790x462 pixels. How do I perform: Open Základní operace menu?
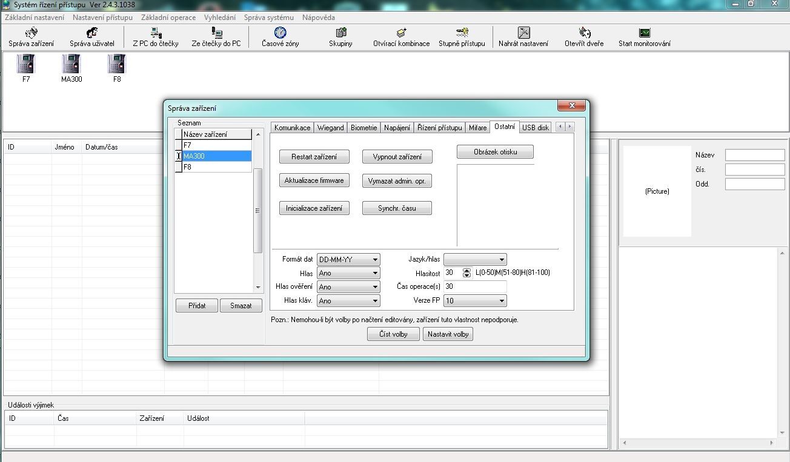pos(168,18)
